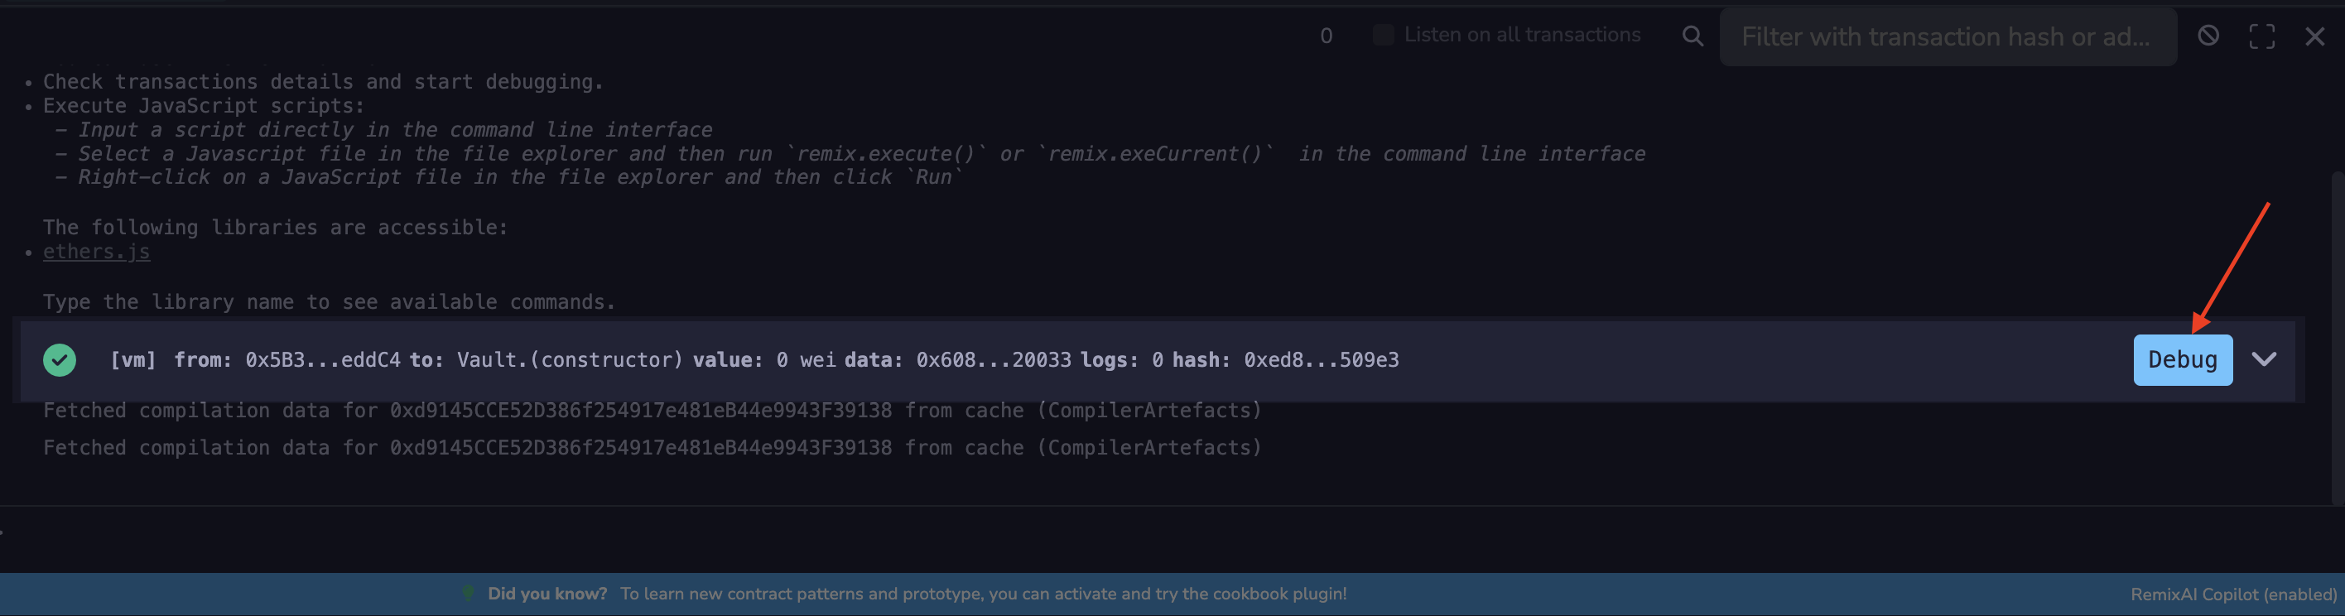Click the search magnifier icon
The width and height of the screenshot is (2345, 616).
coord(1692,36)
